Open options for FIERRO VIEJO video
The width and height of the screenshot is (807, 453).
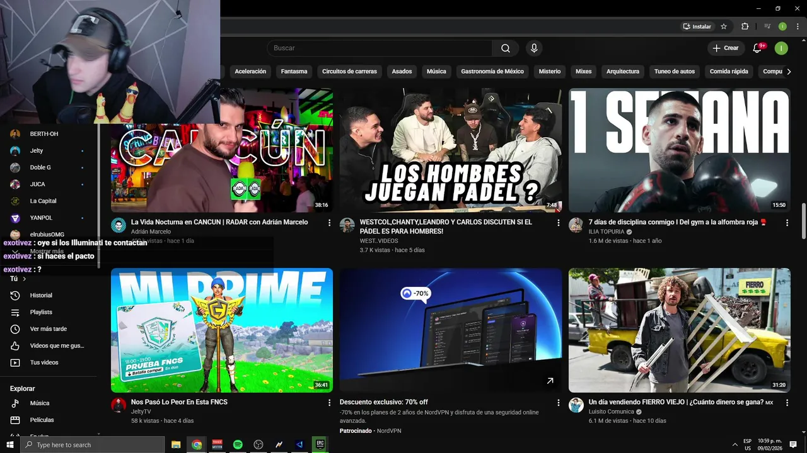click(x=787, y=403)
